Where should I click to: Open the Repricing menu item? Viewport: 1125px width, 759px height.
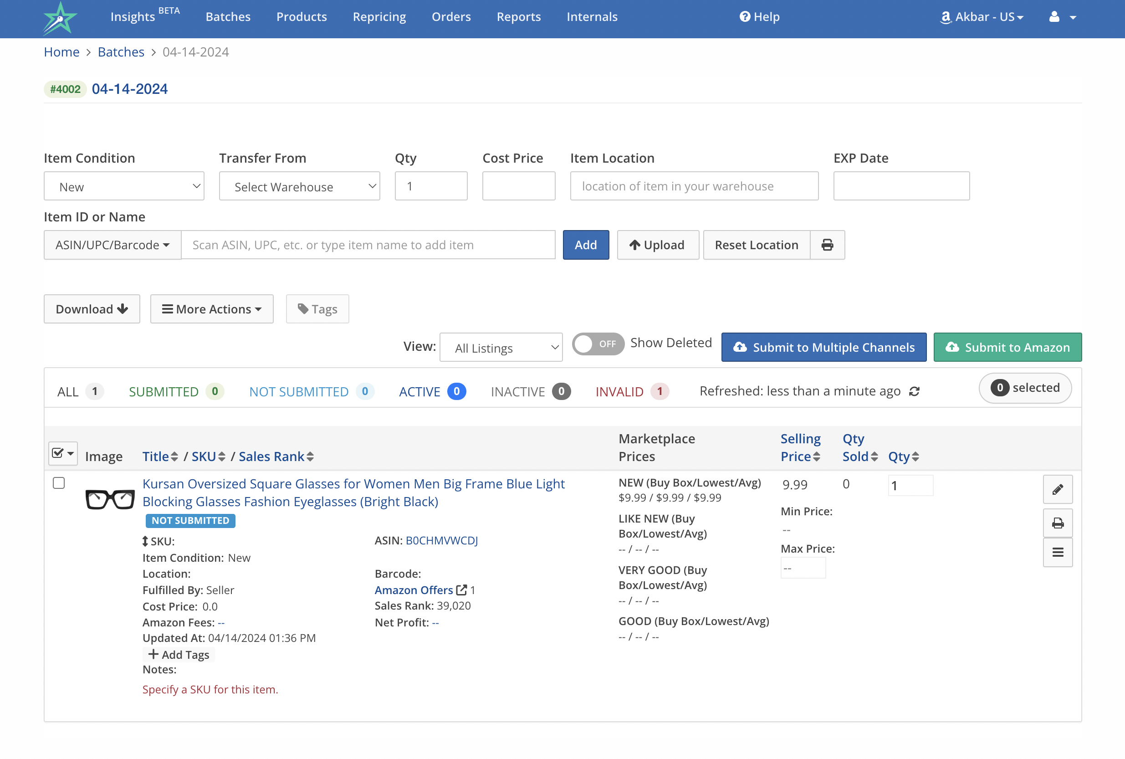pos(379,16)
